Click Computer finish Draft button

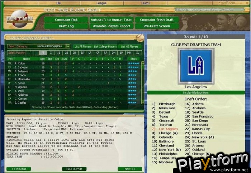(157, 20)
